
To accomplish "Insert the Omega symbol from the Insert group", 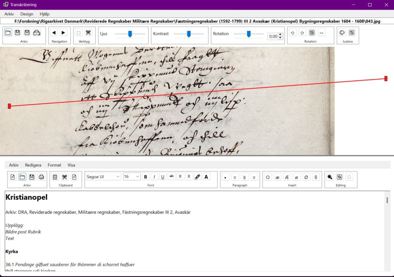I will click(x=268, y=177).
